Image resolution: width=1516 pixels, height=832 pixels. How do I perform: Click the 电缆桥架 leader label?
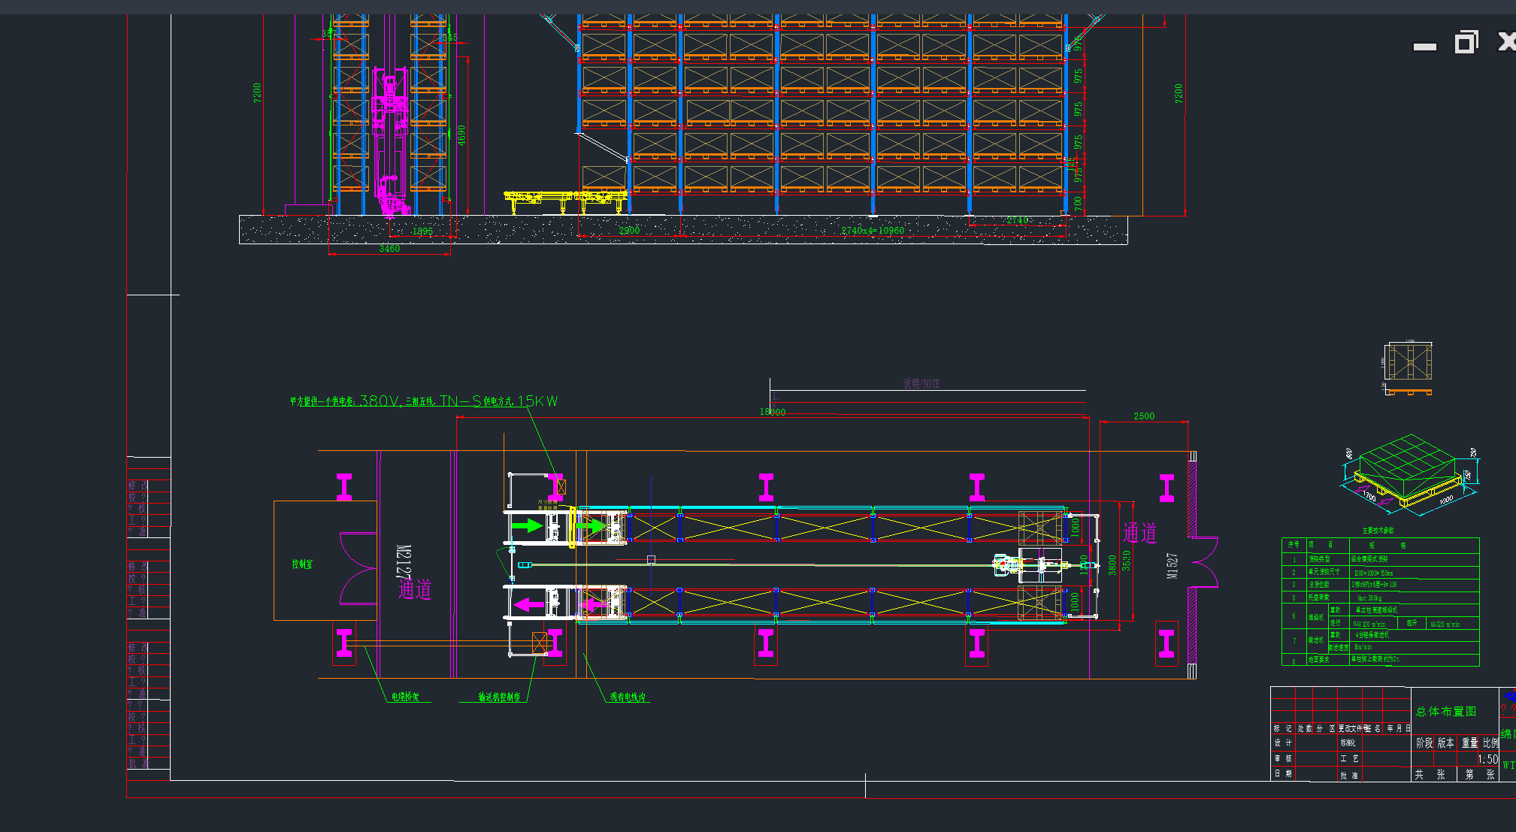click(405, 697)
